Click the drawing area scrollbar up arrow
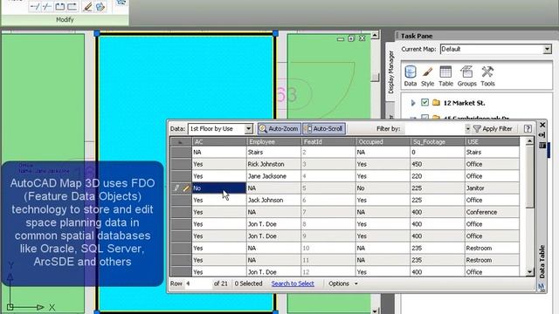The width and height of the screenshot is (559, 314). tap(375, 35)
